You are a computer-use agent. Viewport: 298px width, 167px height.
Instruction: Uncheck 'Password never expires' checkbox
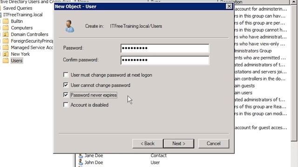tap(66, 95)
